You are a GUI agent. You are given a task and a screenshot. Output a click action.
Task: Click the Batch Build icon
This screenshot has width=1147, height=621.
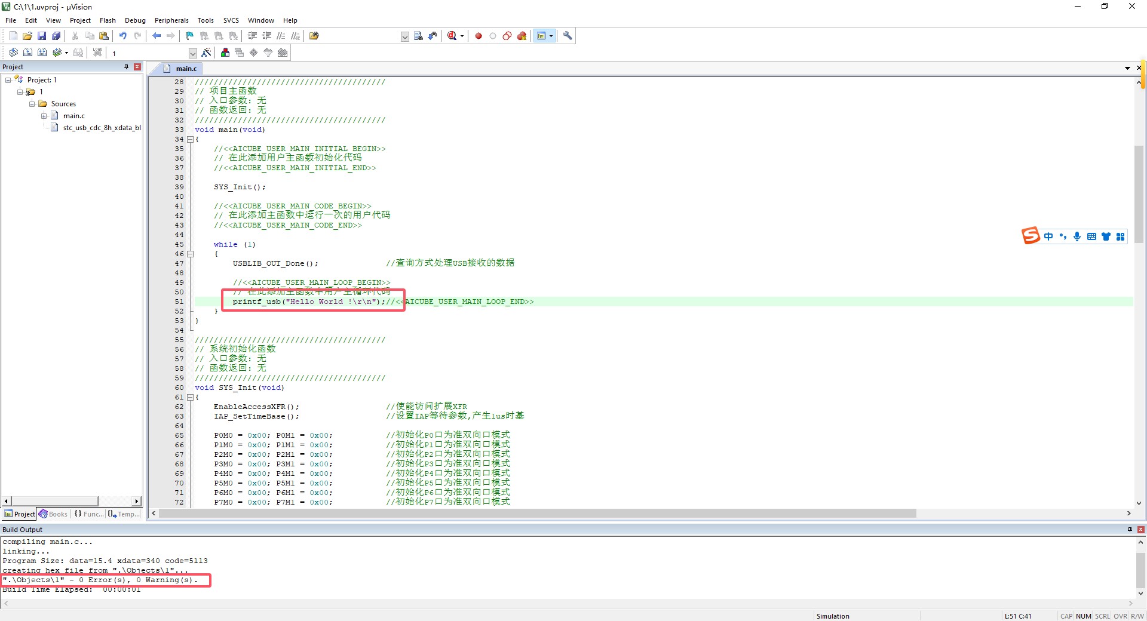click(57, 53)
